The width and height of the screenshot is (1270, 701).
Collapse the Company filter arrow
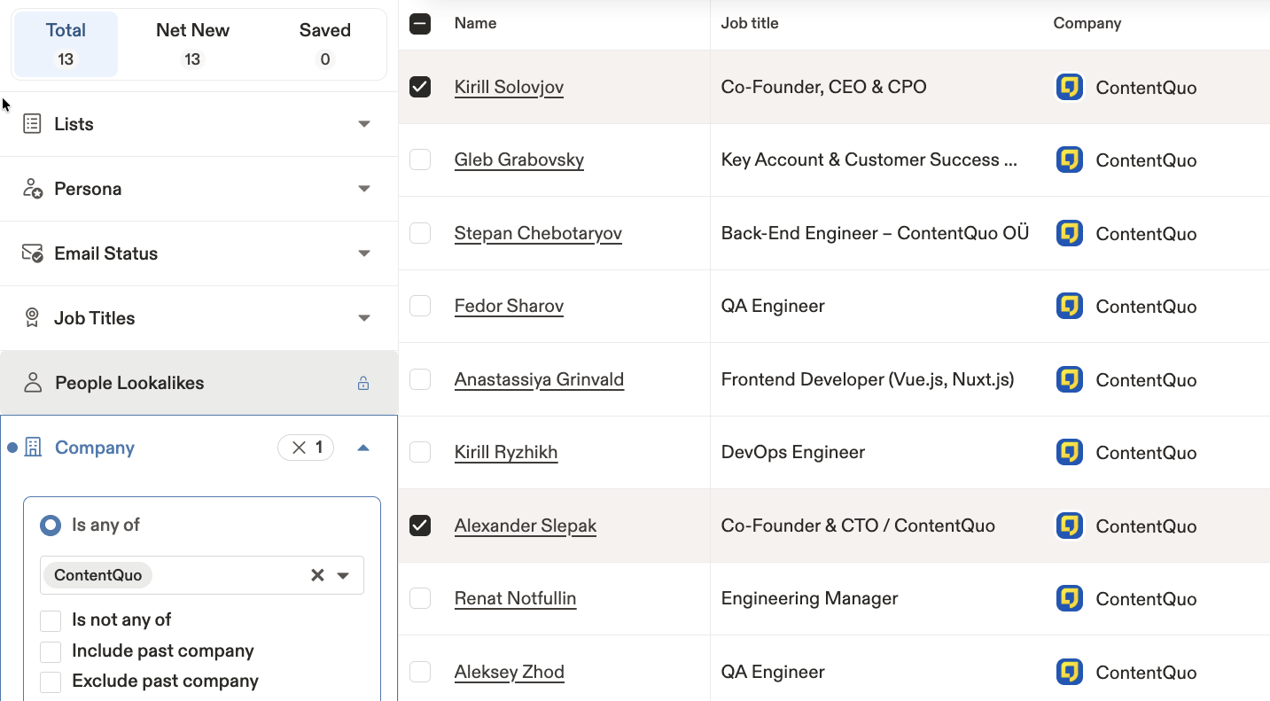click(363, 448)
